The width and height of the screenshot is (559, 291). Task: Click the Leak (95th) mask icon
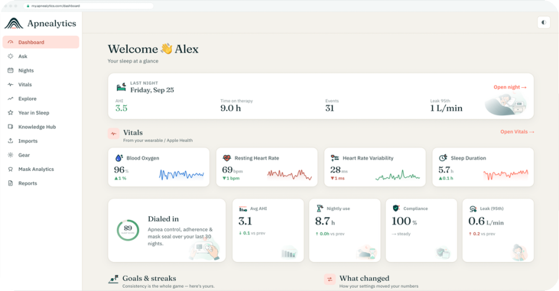[x=473, y=209]
